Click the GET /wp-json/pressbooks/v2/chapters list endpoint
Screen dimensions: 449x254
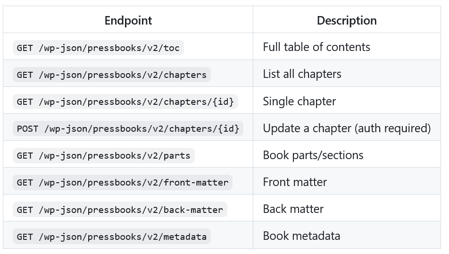(112, 75)
